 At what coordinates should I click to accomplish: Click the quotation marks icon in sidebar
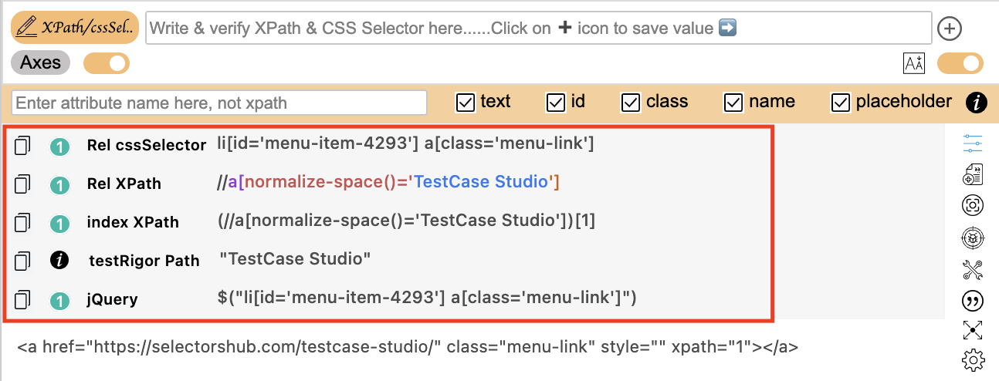pos(973,300)
